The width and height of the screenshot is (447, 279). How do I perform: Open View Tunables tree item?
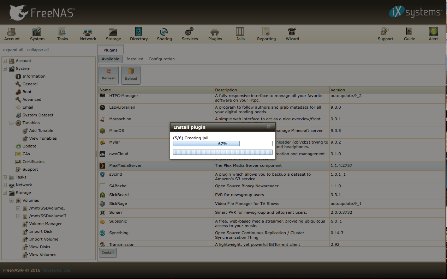(x=43, y=138)
